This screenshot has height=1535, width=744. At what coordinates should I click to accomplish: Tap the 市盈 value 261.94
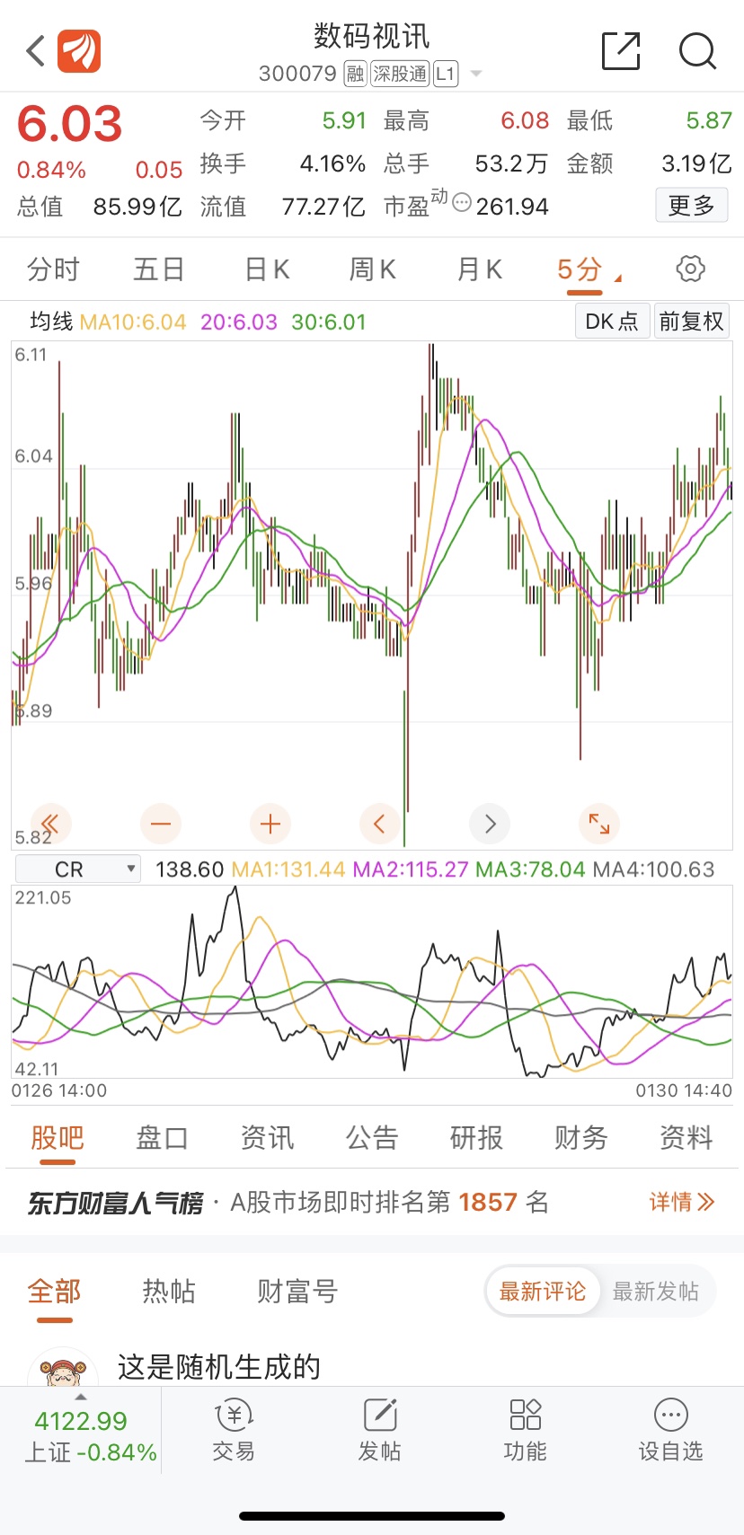click(x=512, y=207)
